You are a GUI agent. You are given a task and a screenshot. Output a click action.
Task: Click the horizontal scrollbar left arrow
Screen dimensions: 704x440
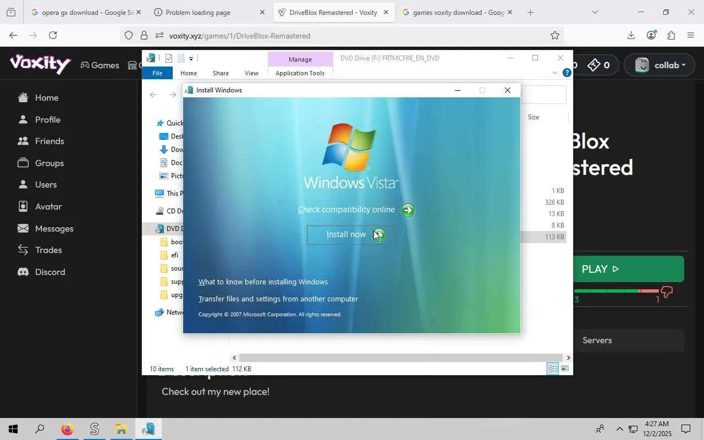[234, 358]
